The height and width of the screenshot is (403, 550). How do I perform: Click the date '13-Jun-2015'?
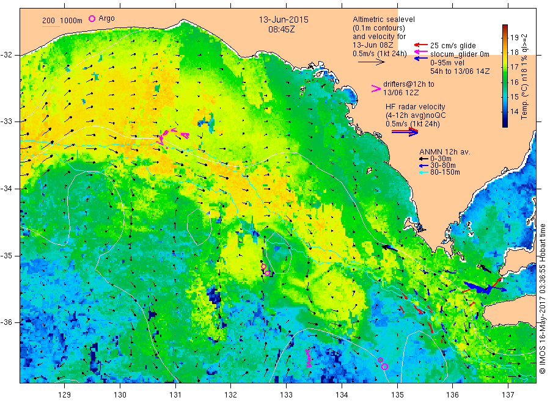coord(284,20)
